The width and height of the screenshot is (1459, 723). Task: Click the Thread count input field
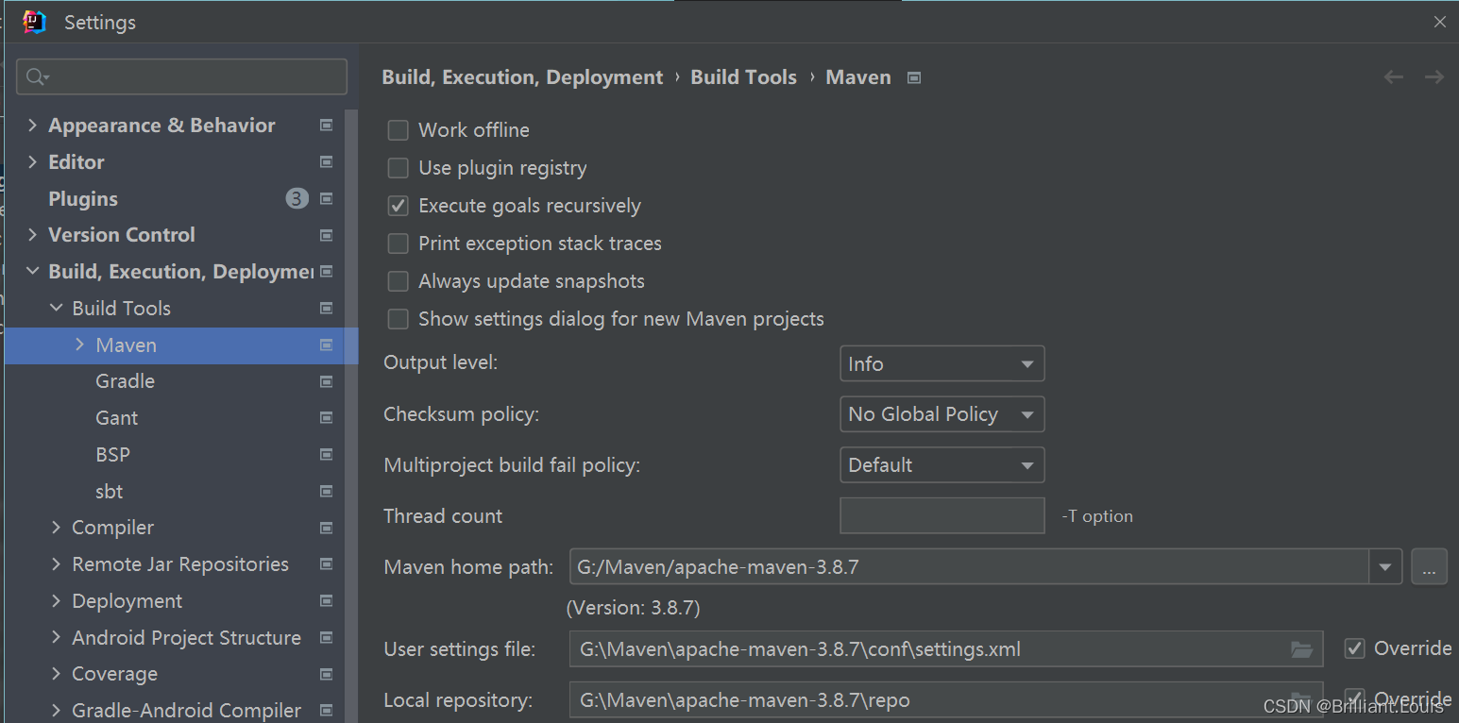click(x=942, y=516)
